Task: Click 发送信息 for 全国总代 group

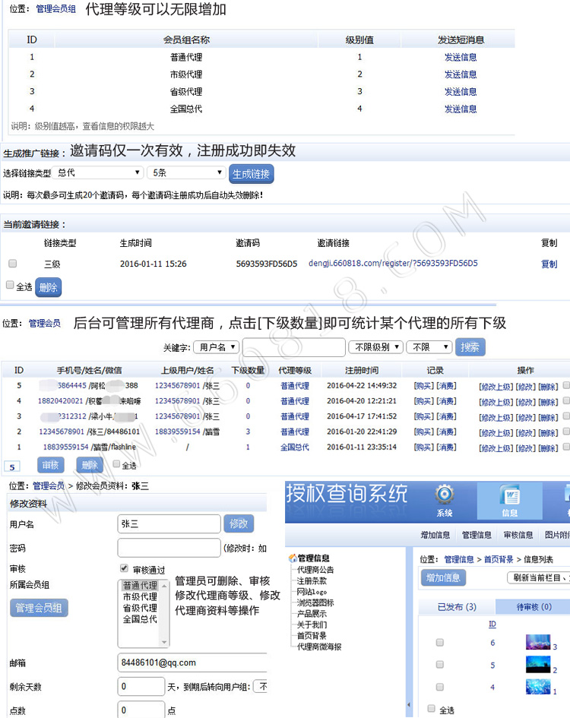Action: coord(460,109)
